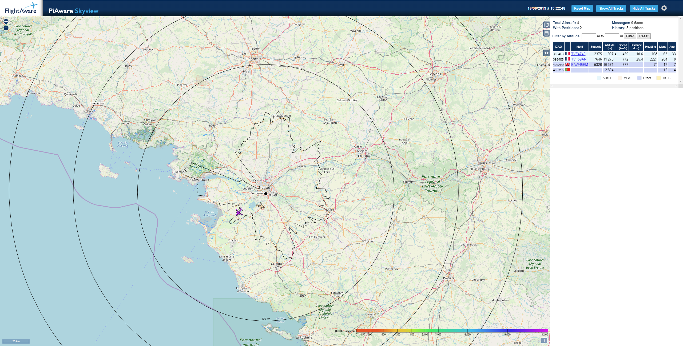The image size is (683, 346).
Task: Open the map info button
Action: [544, 340]
